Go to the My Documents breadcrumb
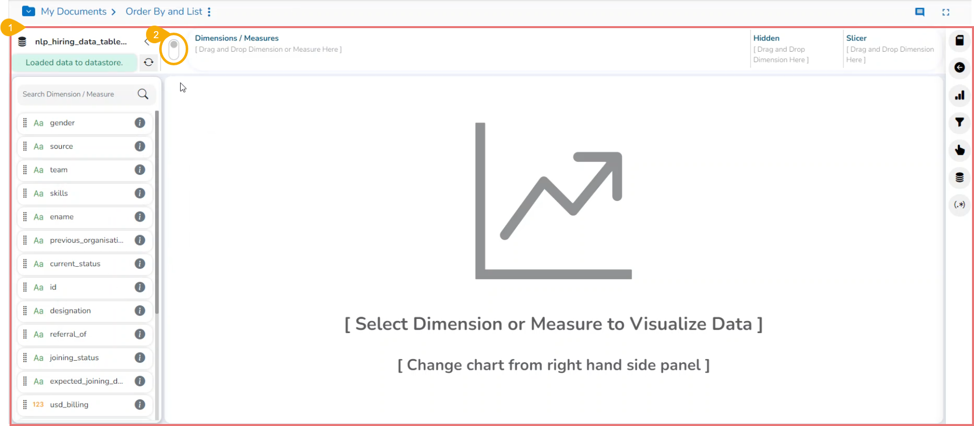This screenshot has width=974, height=426. [x=73, y=12]
